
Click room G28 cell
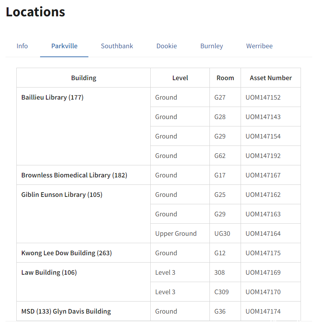(x=225, y=117)
